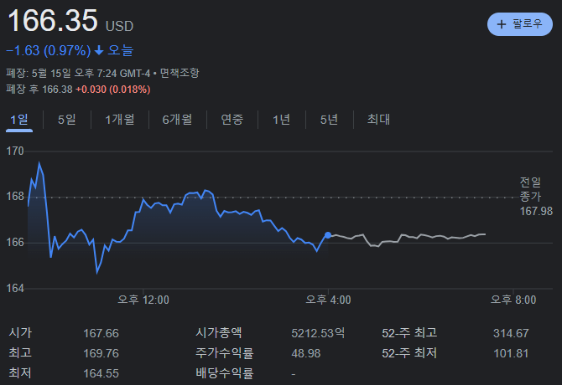
Task: Click the 시가총액 label
Action: 218,333
